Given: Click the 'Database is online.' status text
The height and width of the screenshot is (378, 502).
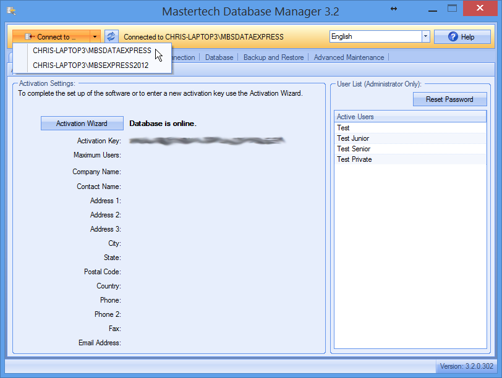Looking at the screenshot, I should tap(163, 124).
